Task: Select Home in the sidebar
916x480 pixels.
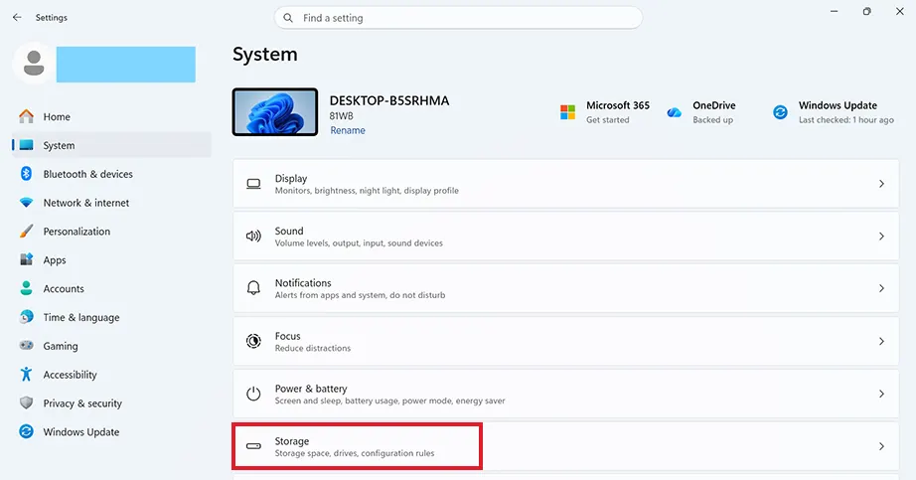Action: pos(111,116)
